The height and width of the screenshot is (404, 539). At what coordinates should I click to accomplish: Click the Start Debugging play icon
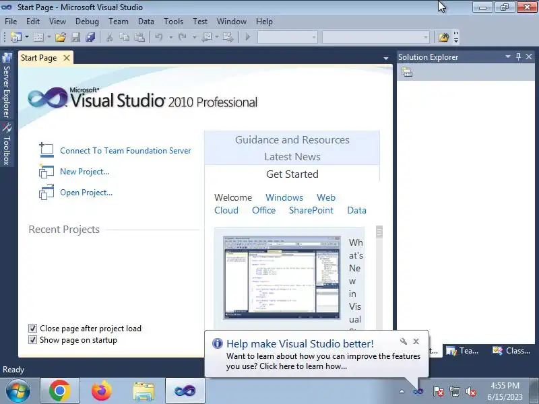point(247,37)
